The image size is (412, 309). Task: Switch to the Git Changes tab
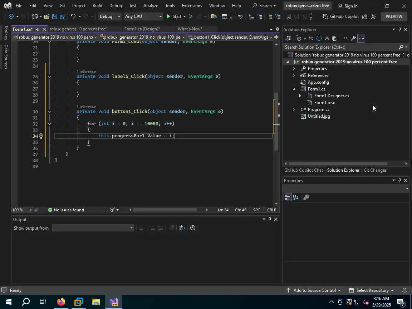coord(375,170)
